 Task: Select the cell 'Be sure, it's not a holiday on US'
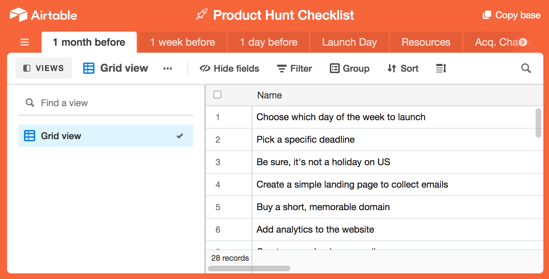(397, 162)
